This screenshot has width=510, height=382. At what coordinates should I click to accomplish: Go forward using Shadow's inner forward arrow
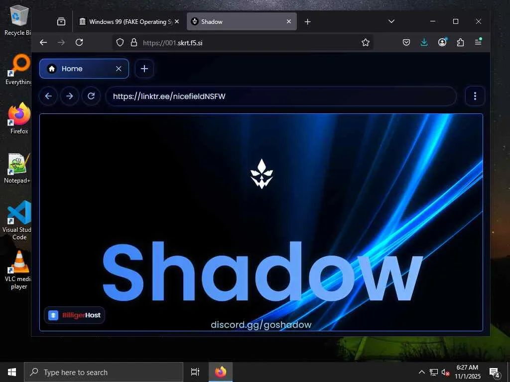70,96
